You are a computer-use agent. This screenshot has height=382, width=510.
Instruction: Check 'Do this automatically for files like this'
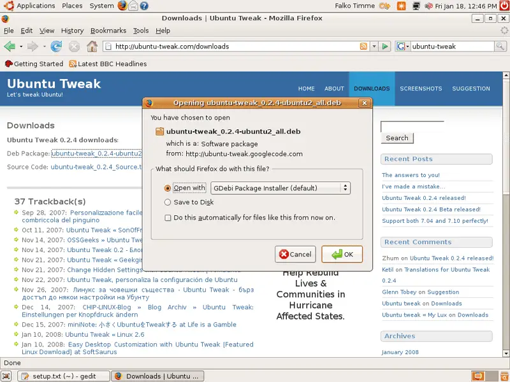[x=168, y=218]
